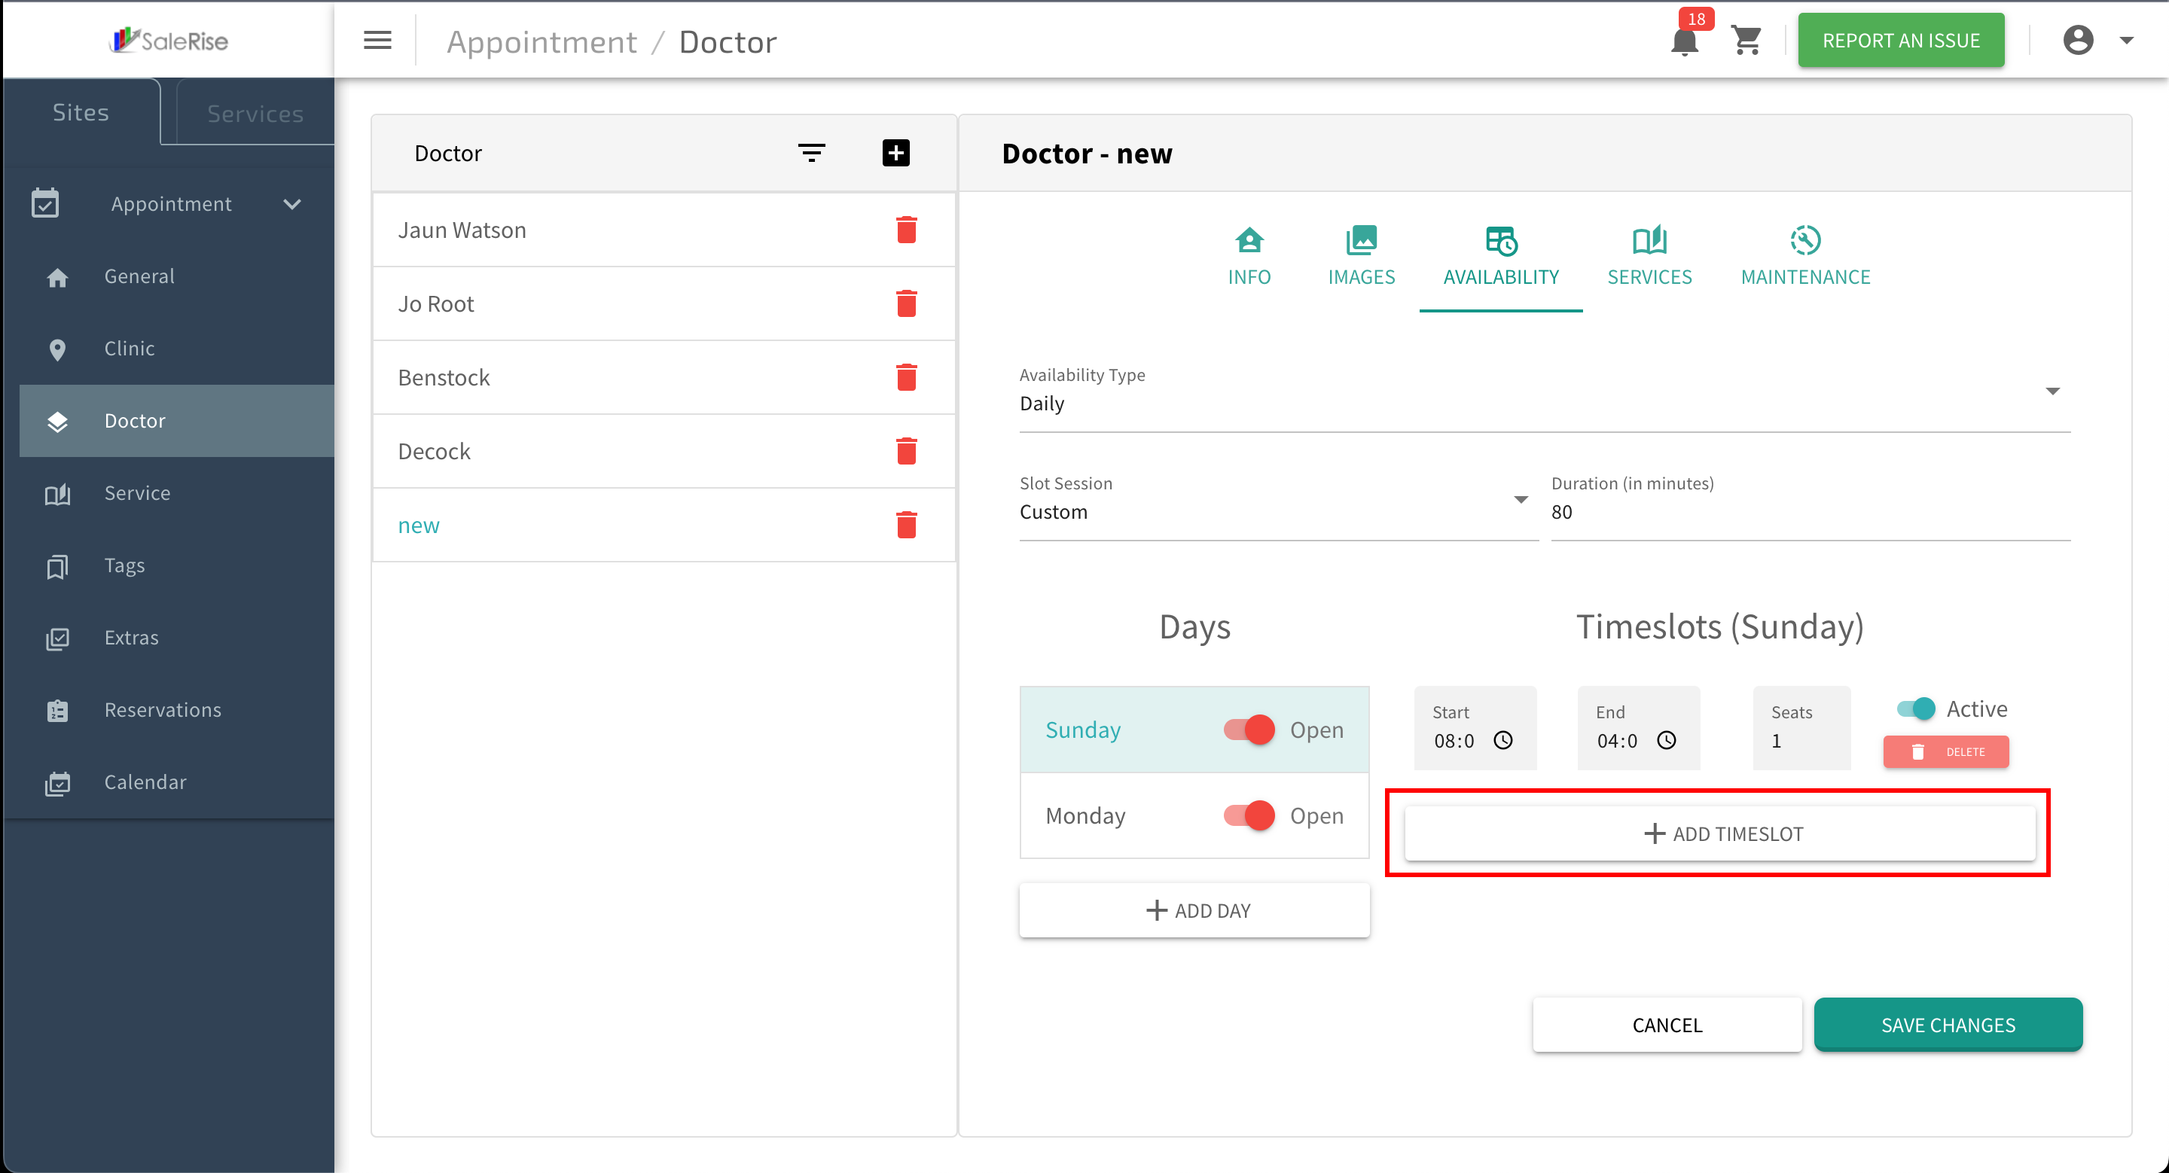The image size is (2169, 1173).
Task: Switch to the INFO tab
Action: click(x=1249, y=257)
